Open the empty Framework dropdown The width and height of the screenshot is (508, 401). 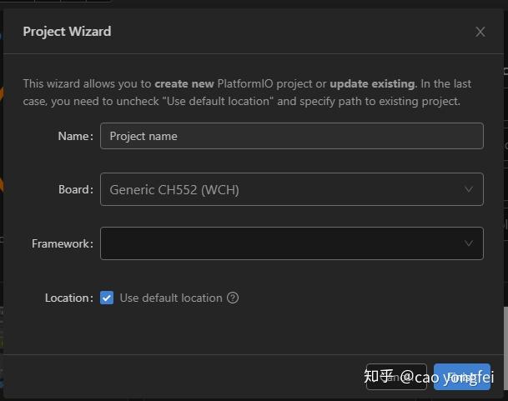coord(284,243)
